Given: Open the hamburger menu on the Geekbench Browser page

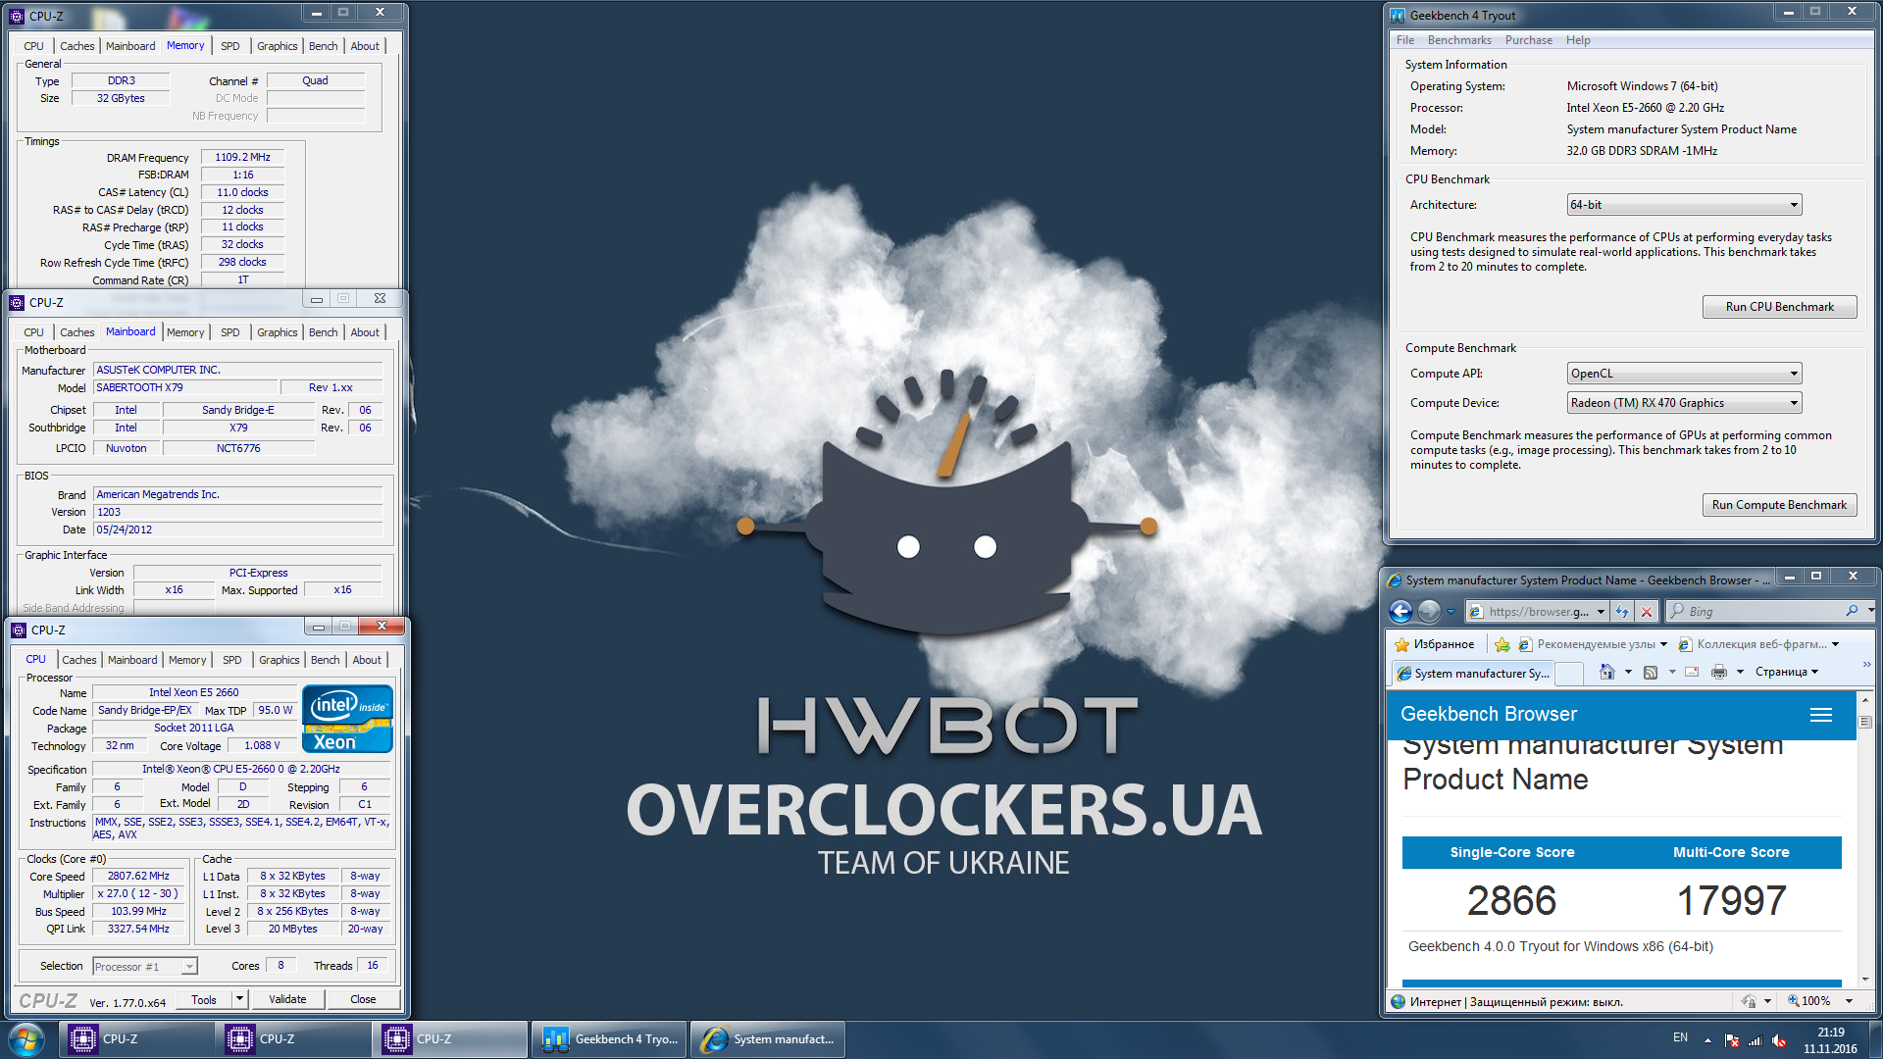Looking at the screenshot, I should 1821,715.
